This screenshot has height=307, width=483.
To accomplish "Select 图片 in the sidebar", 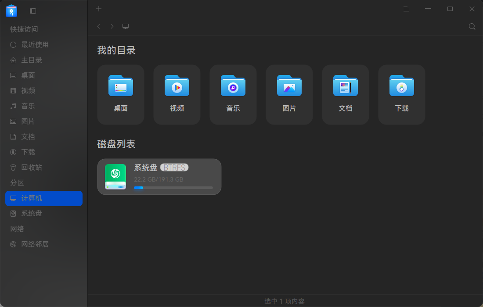I will point(44,121).
